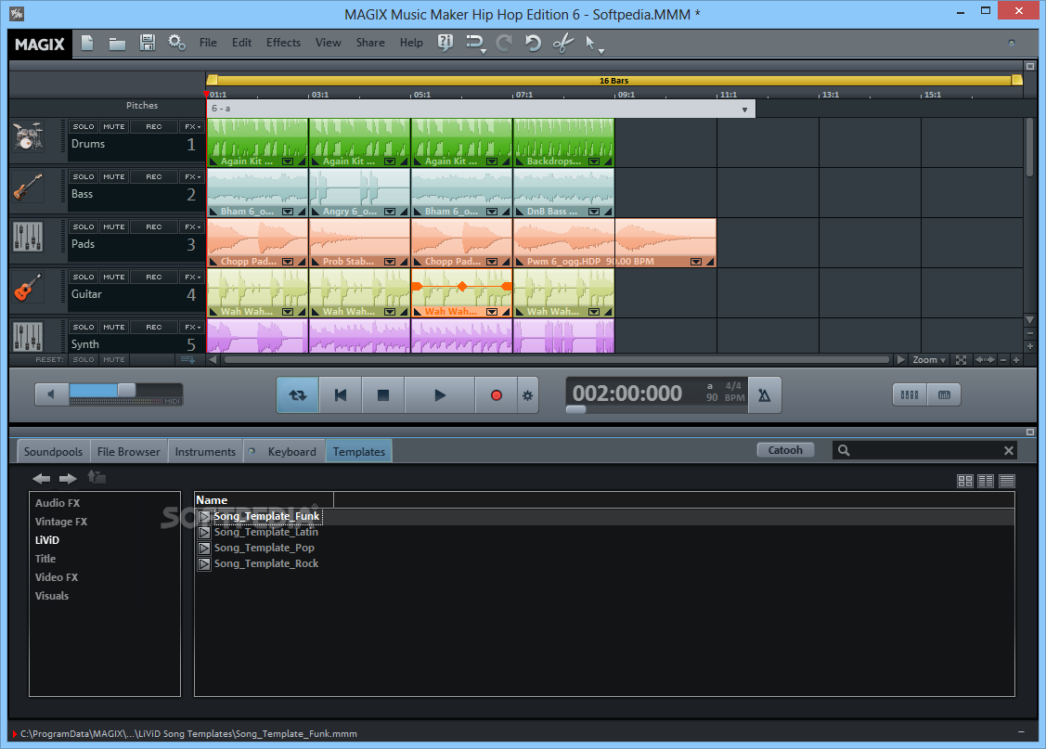Screen dimensions: 1046x749
Task: Click the add track icon near Reset
Action: [188, 359]
